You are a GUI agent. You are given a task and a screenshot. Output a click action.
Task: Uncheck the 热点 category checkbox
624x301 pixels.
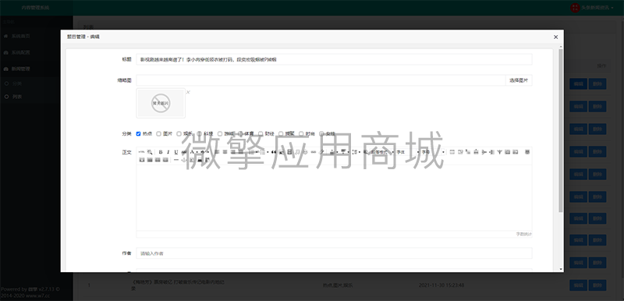(x=139, y=133)
